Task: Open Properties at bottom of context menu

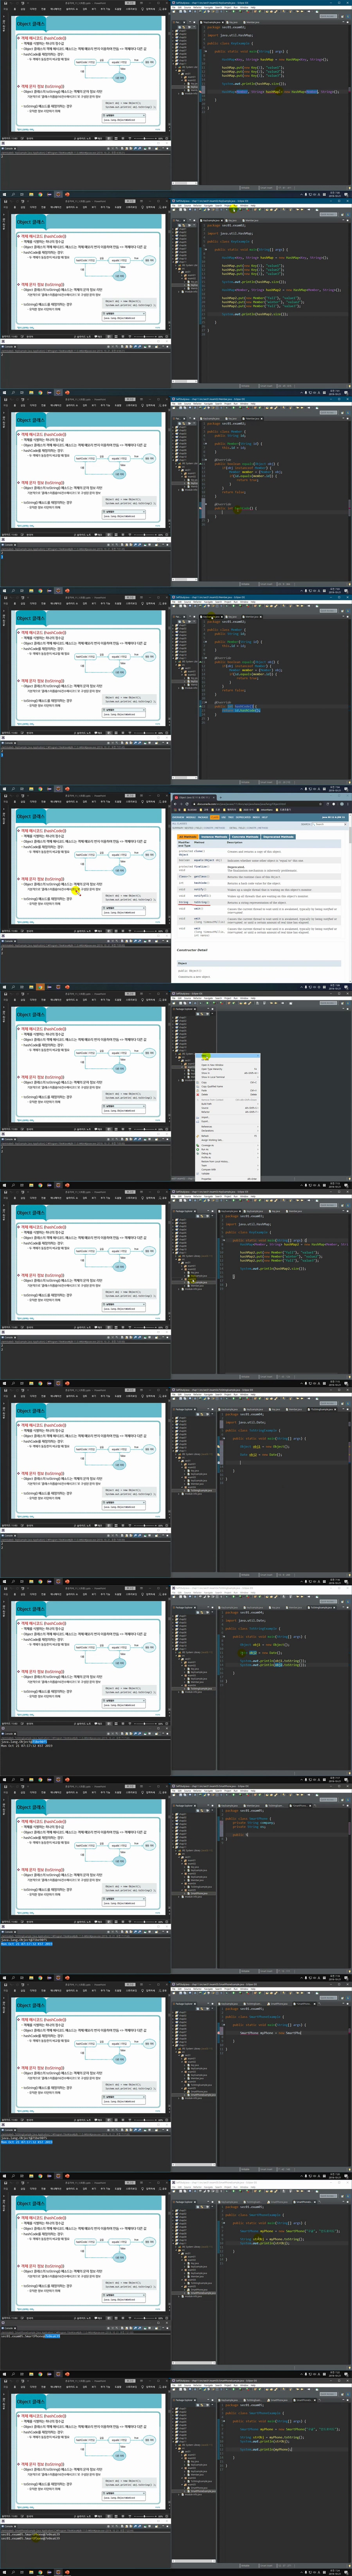Action: [207, 1179]
